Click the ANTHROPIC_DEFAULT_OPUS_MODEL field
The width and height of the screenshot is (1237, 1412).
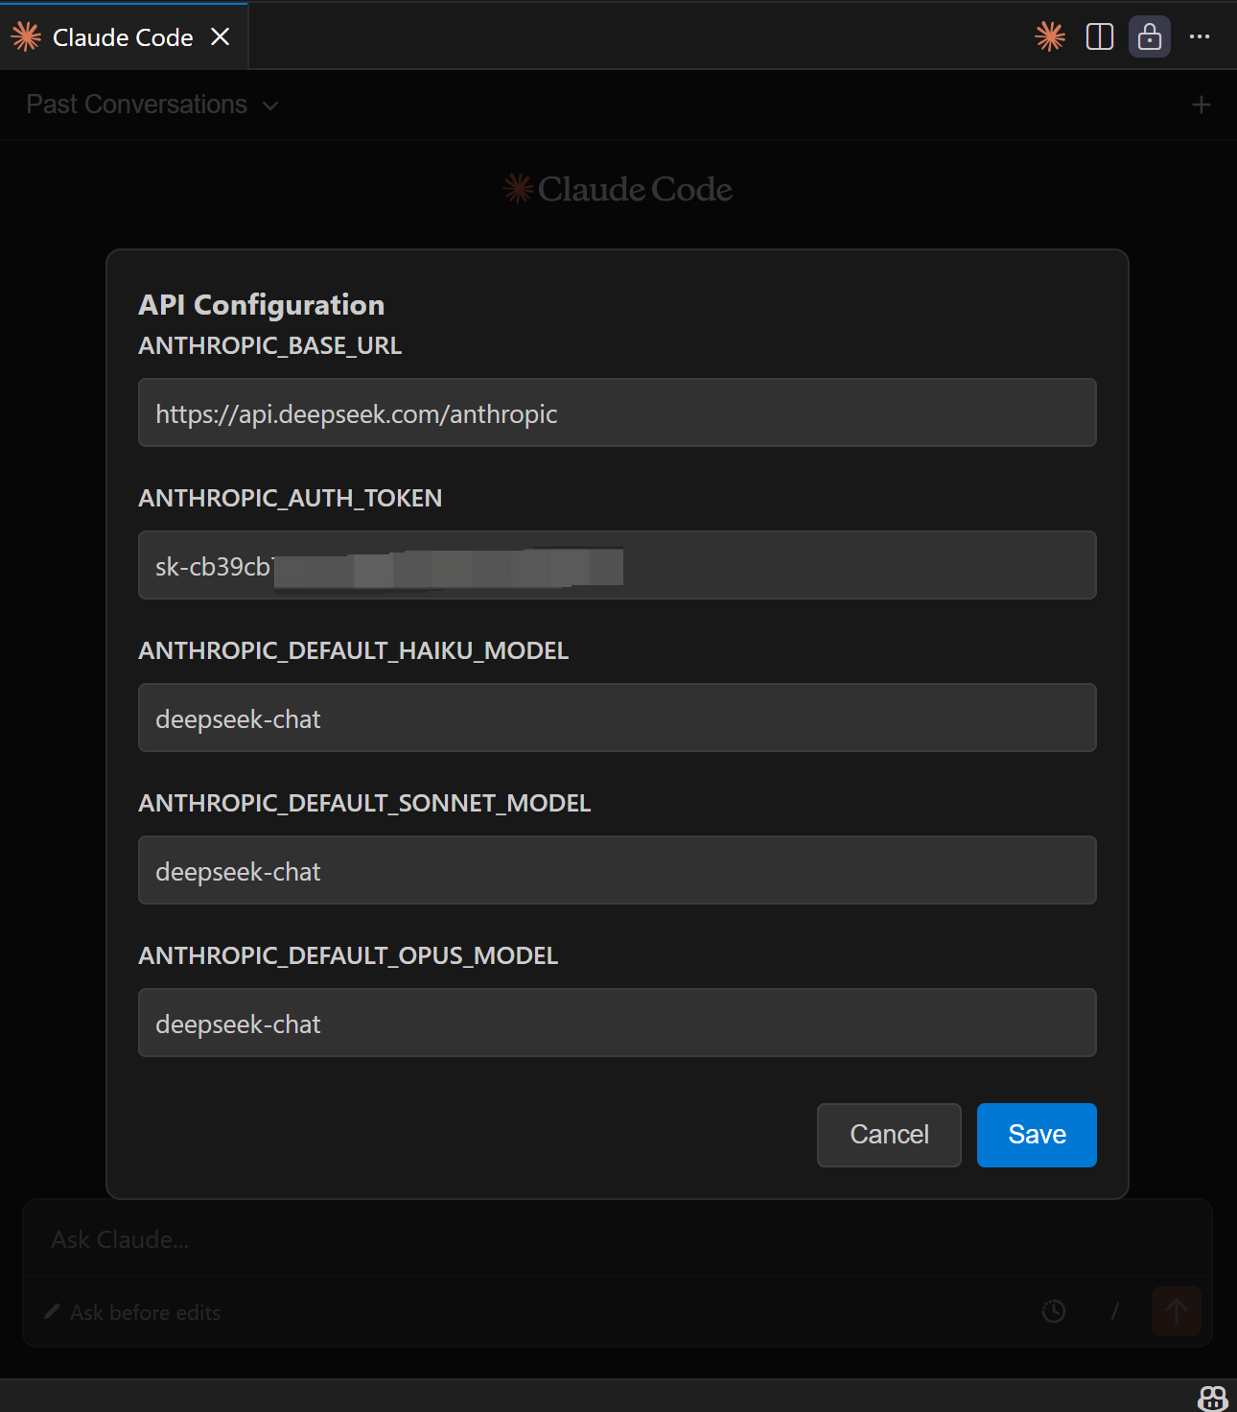point(617,1024)
